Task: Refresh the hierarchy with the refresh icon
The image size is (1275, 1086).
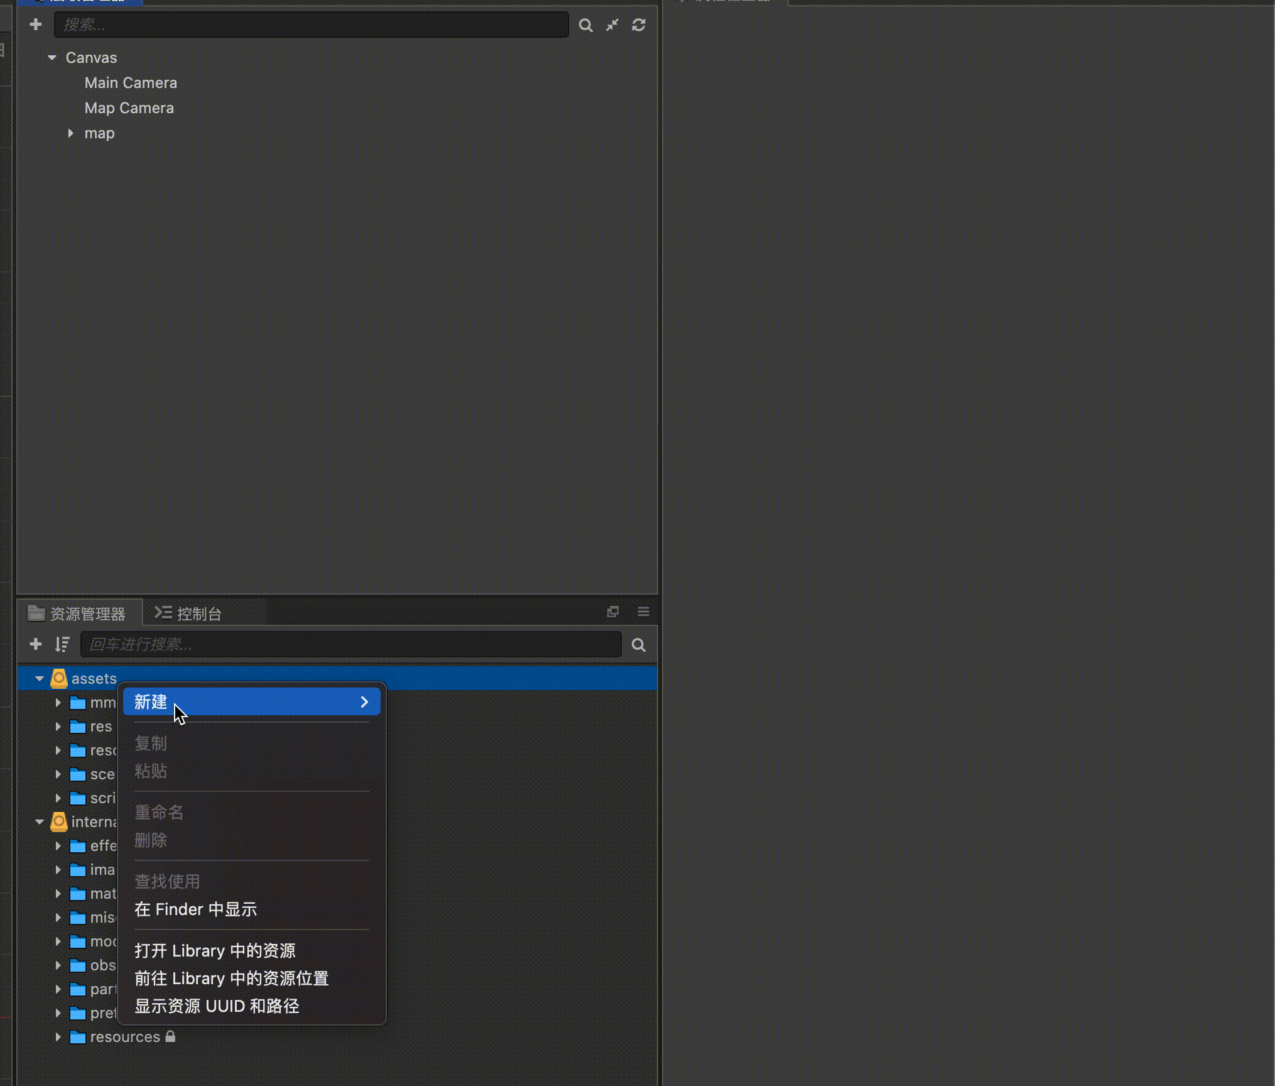Action: point(639,25)
